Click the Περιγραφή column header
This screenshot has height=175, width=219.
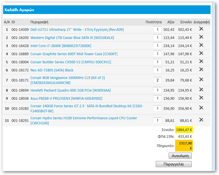(39, 22)
